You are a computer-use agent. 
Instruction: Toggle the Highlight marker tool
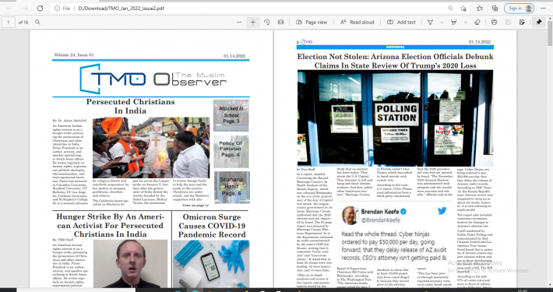point(453,23)
